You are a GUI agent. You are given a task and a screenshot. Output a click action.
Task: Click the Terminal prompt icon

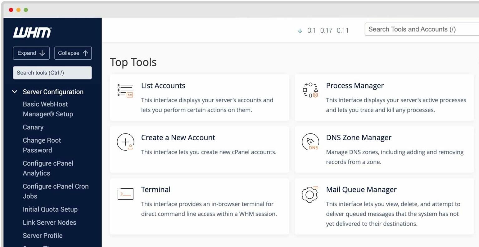pyautogui.click(x=125, y=194)
